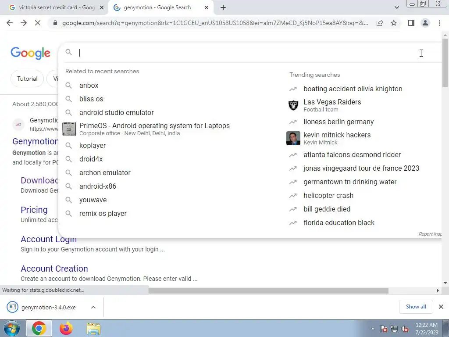Choose the archon emulator suggestion
The height and width of the screenshot is (337, 449).
(x=105, y=173)
